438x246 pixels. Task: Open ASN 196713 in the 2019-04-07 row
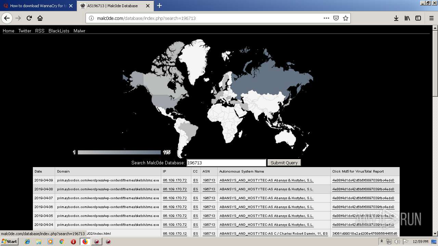[209, 198]
